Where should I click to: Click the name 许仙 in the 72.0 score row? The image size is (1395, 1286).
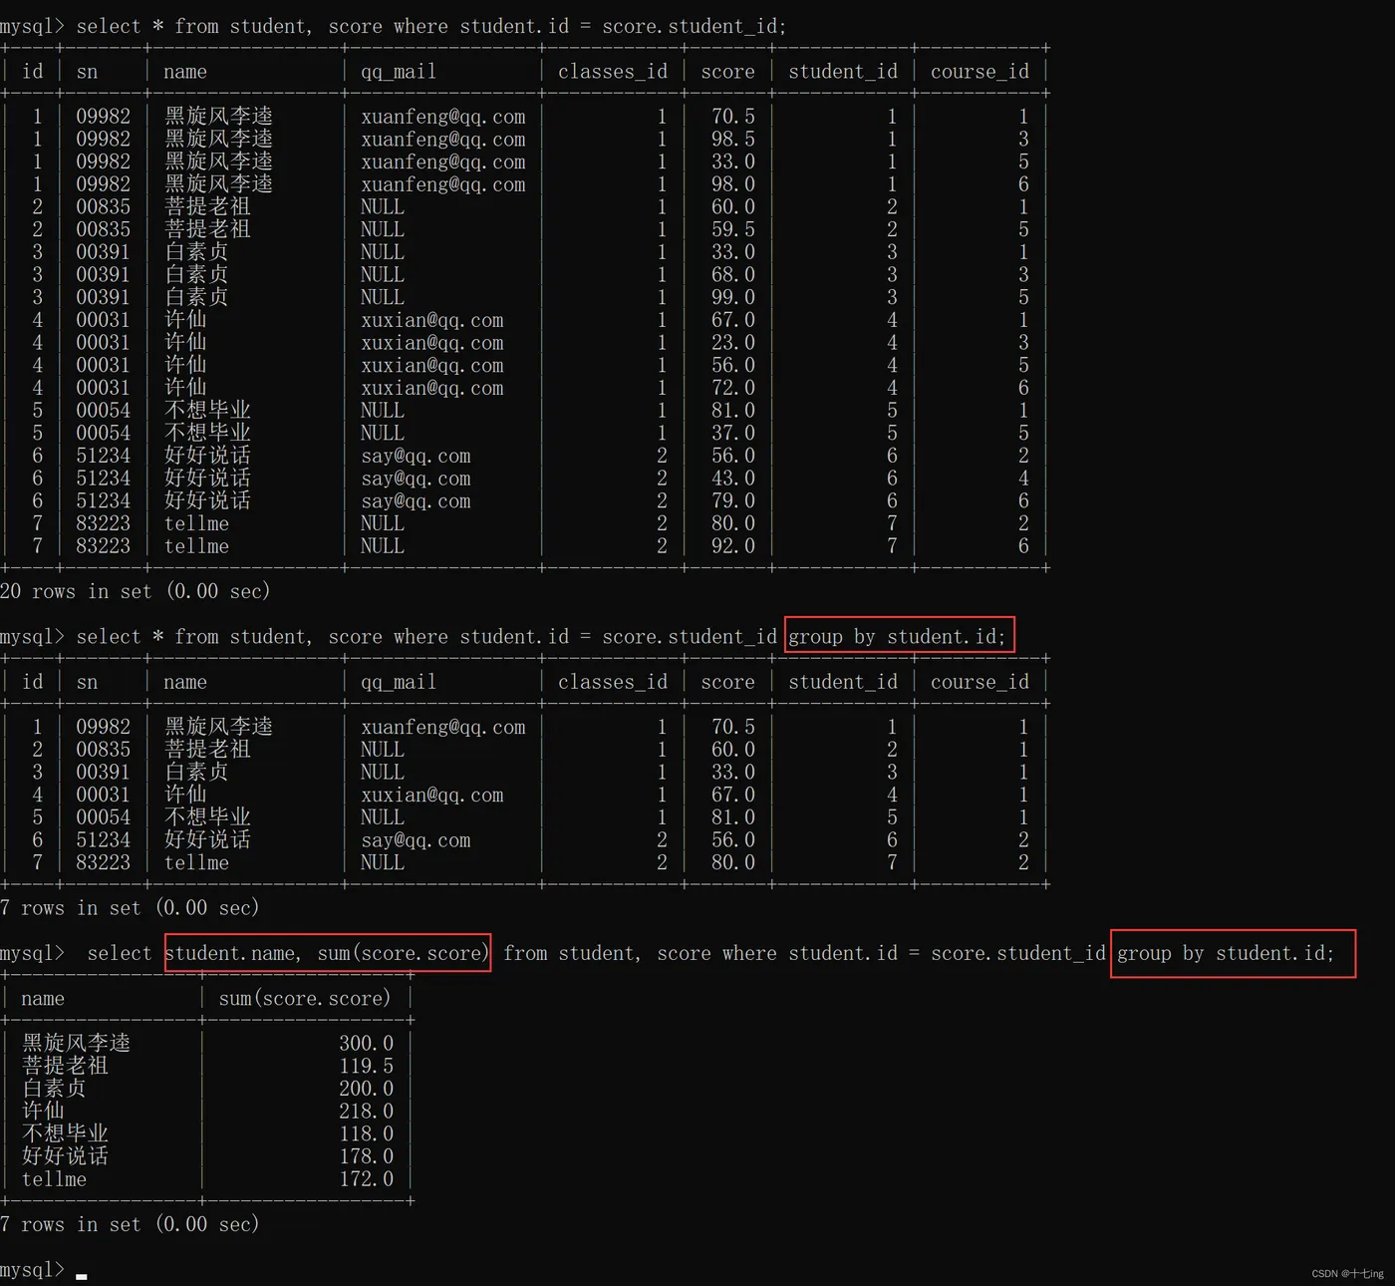point(185,388)
